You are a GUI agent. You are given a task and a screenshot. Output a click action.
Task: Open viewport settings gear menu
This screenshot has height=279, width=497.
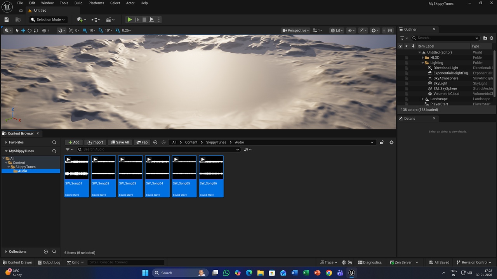point(375,30)
